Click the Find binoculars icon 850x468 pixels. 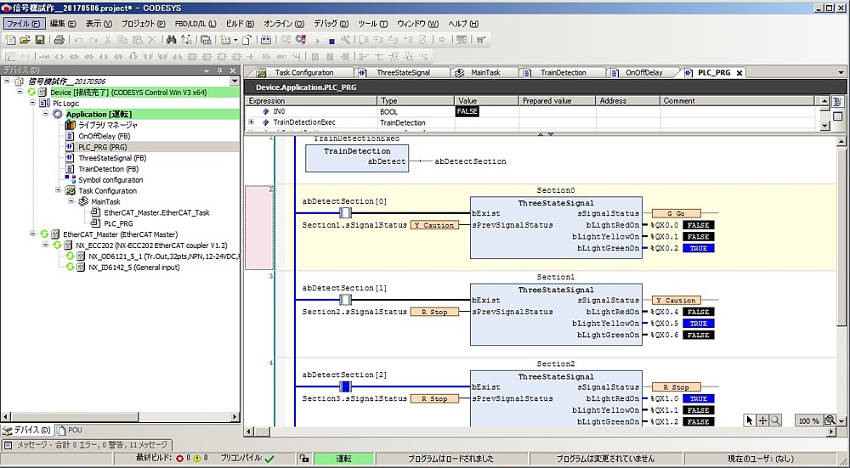pos(172,40)
